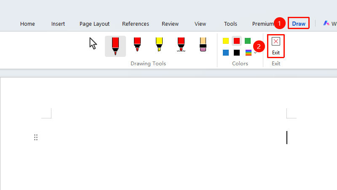Viewport: 337px width, 190px height.
Task: Open the Premium tab
Action: click(x=263, y=24)
